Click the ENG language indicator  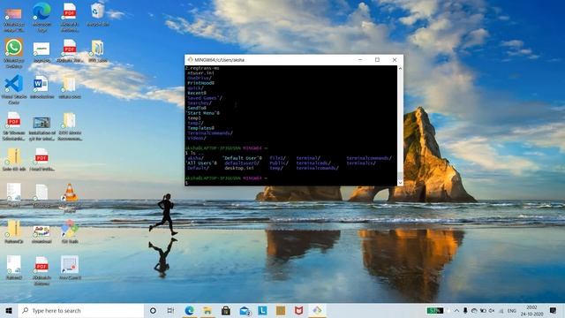tap(512, 310)
